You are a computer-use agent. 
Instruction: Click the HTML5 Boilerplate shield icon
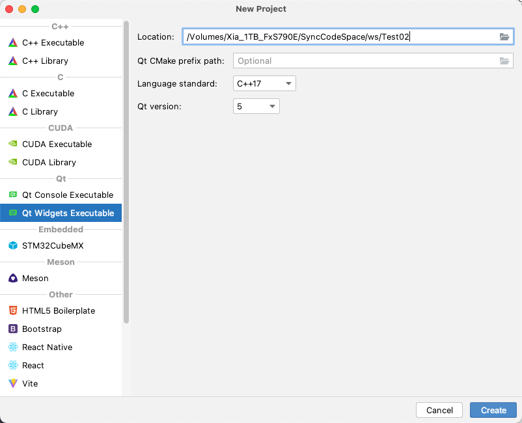point(13,310)
